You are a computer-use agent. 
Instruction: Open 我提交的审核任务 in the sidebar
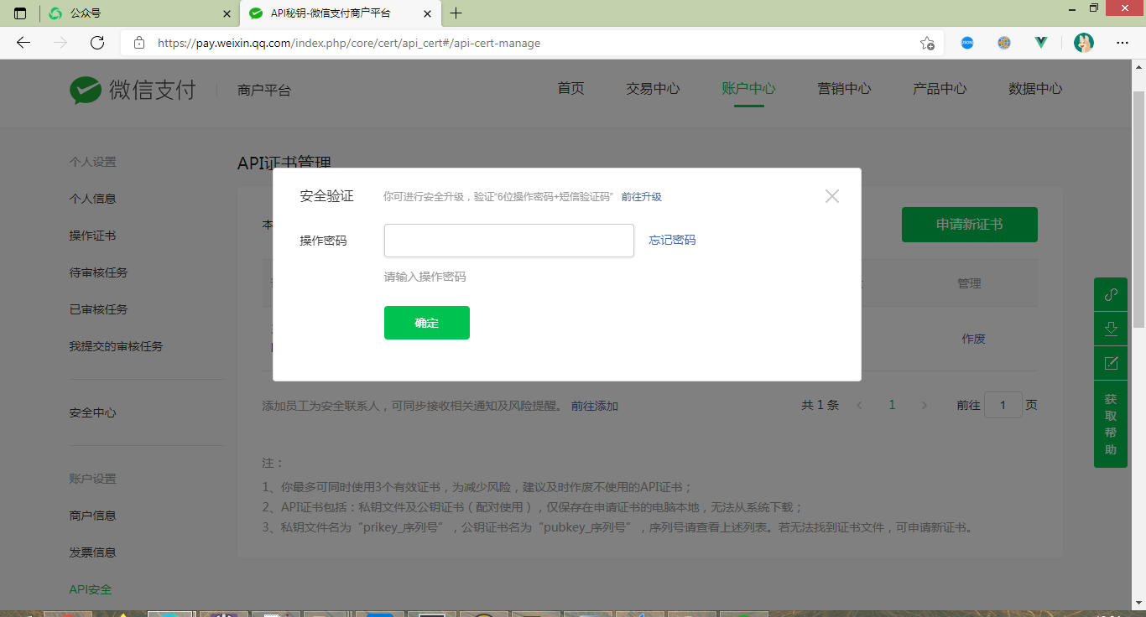(x=116, y=346)
